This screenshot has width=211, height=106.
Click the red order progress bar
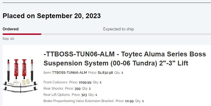tap(22, 34)
